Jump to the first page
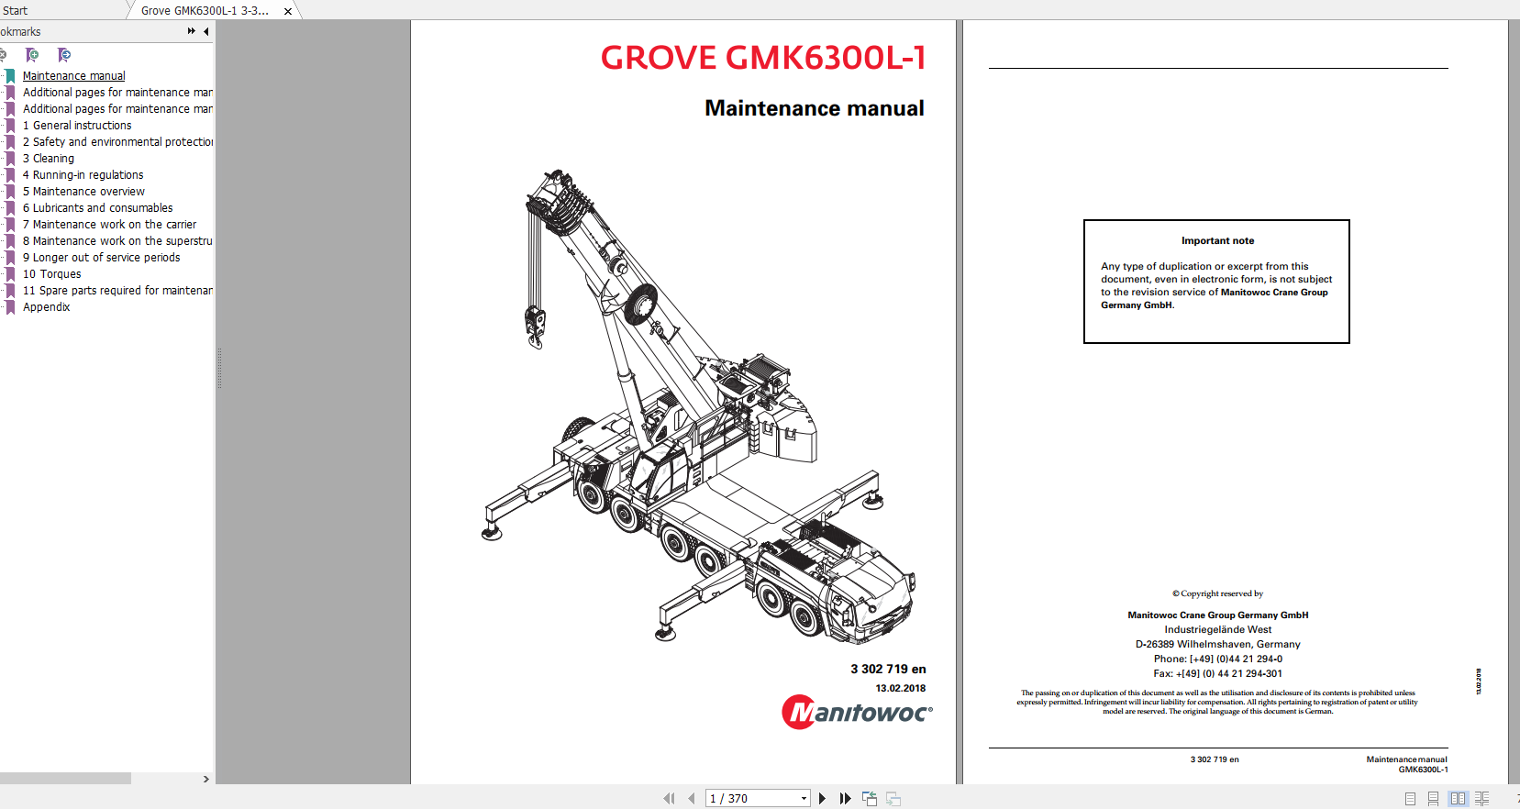The height and width of the screenshot is (809, 1520). tap(669, 799)
